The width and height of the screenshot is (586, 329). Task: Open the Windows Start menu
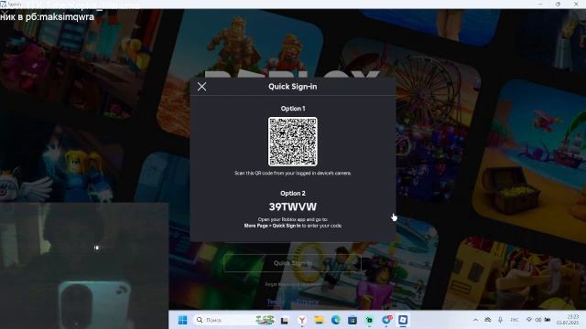[182, 320]
